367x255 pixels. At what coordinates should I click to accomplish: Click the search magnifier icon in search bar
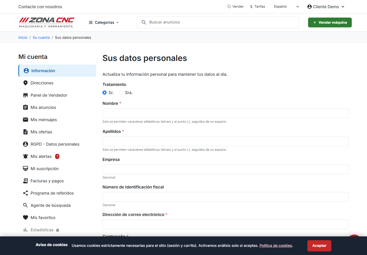(x=144, y=22)
